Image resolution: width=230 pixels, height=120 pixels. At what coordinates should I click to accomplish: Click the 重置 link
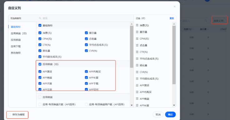pos(172,18)
